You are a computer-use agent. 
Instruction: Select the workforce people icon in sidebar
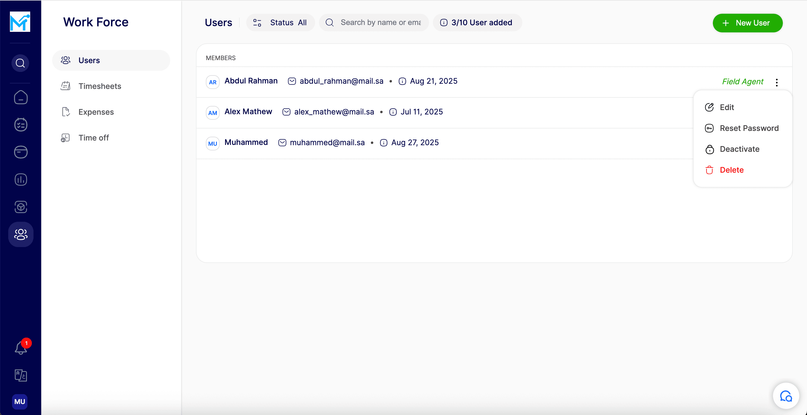coord(21,234)
